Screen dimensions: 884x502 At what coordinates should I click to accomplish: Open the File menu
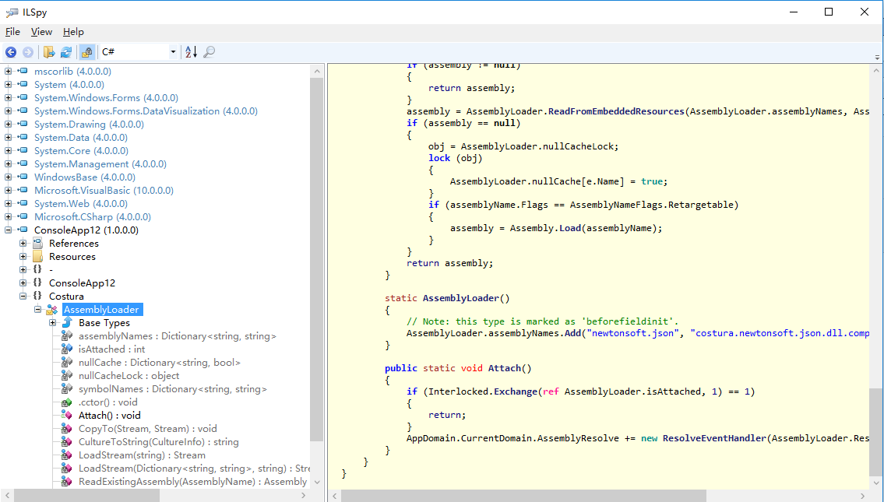pyautogui.click(x=12, y=32)
